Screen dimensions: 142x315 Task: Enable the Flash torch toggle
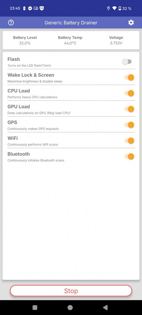127,62
